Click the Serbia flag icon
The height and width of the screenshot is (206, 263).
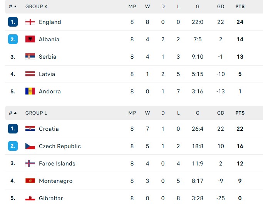[x=30, y=57]
